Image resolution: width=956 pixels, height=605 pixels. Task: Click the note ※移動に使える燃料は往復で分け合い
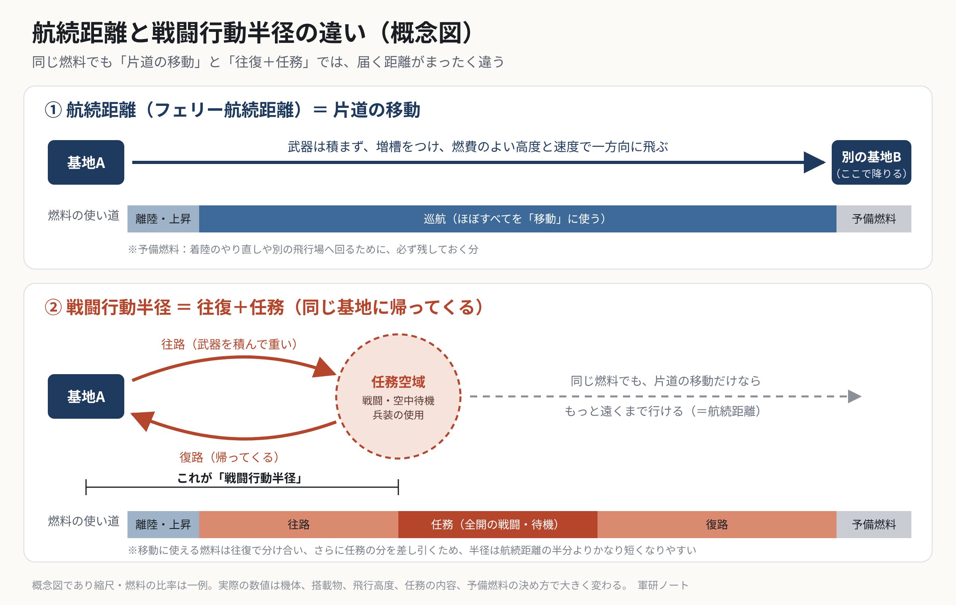pyautogui.click(x=412, y=550)
